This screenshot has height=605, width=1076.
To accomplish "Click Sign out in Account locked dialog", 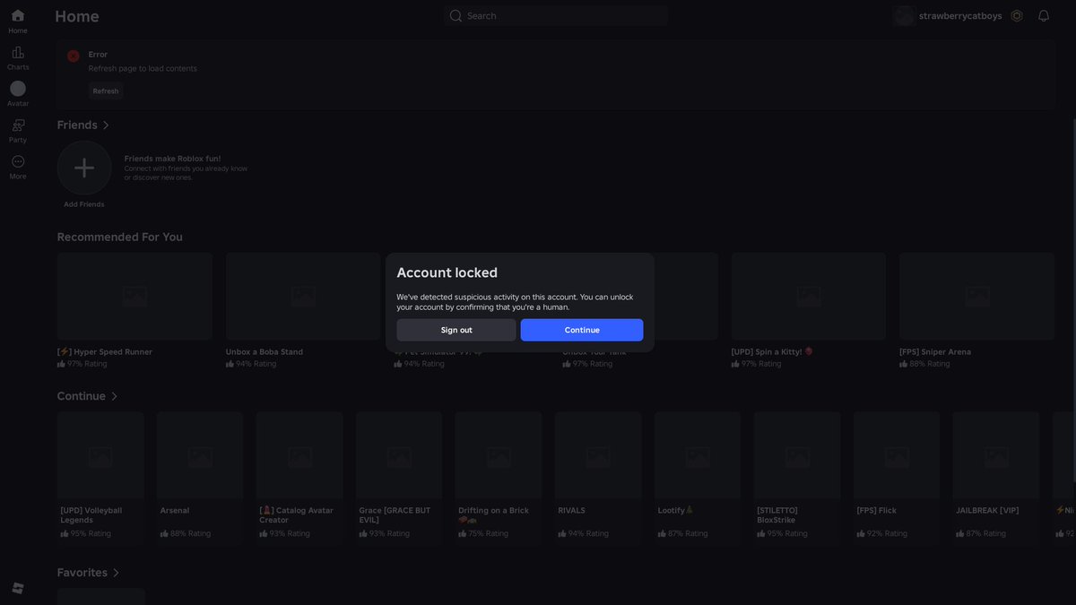I will click(x=456, y=330).
